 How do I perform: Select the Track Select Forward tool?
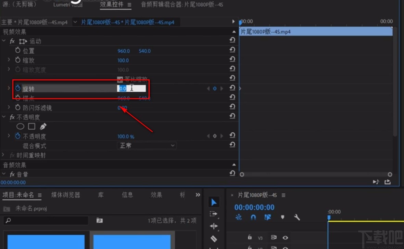tap(214, 214)
